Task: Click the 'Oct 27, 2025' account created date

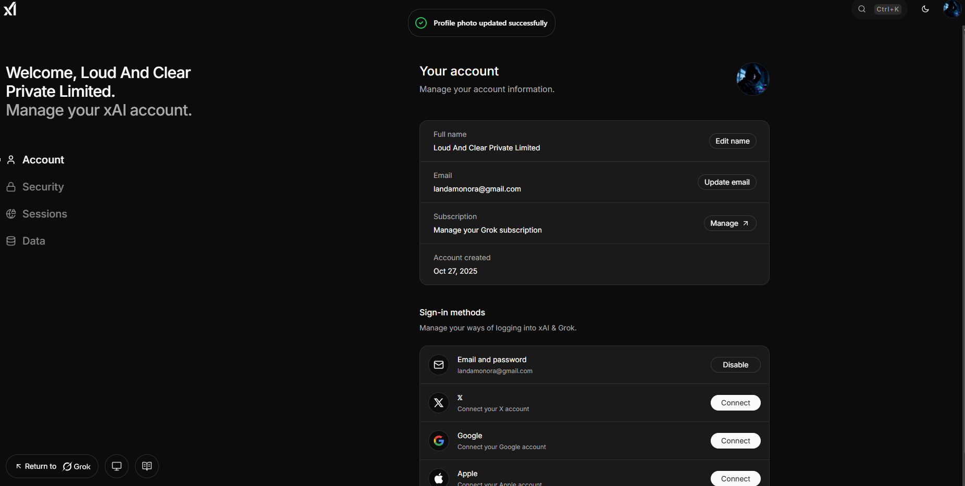Action: pyautogui.click(x=455, y=271)
